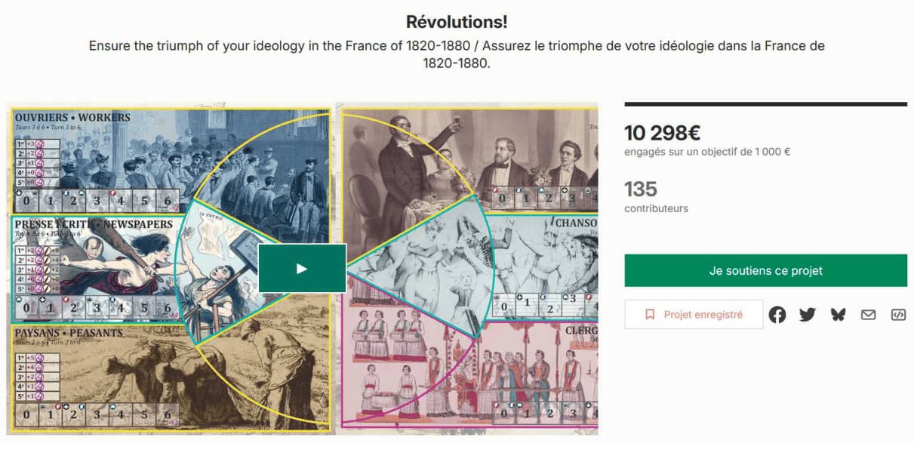Screen dimensions: 914x453
Task: Play the Révolutions! project video
Action: pos(302,268)
